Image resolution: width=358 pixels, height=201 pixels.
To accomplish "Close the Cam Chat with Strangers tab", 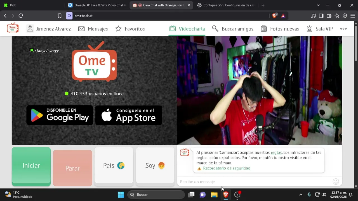I will (x=189, y=5).
